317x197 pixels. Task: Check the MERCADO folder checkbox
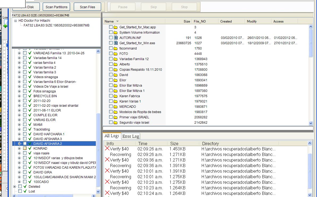coord(111,106)
